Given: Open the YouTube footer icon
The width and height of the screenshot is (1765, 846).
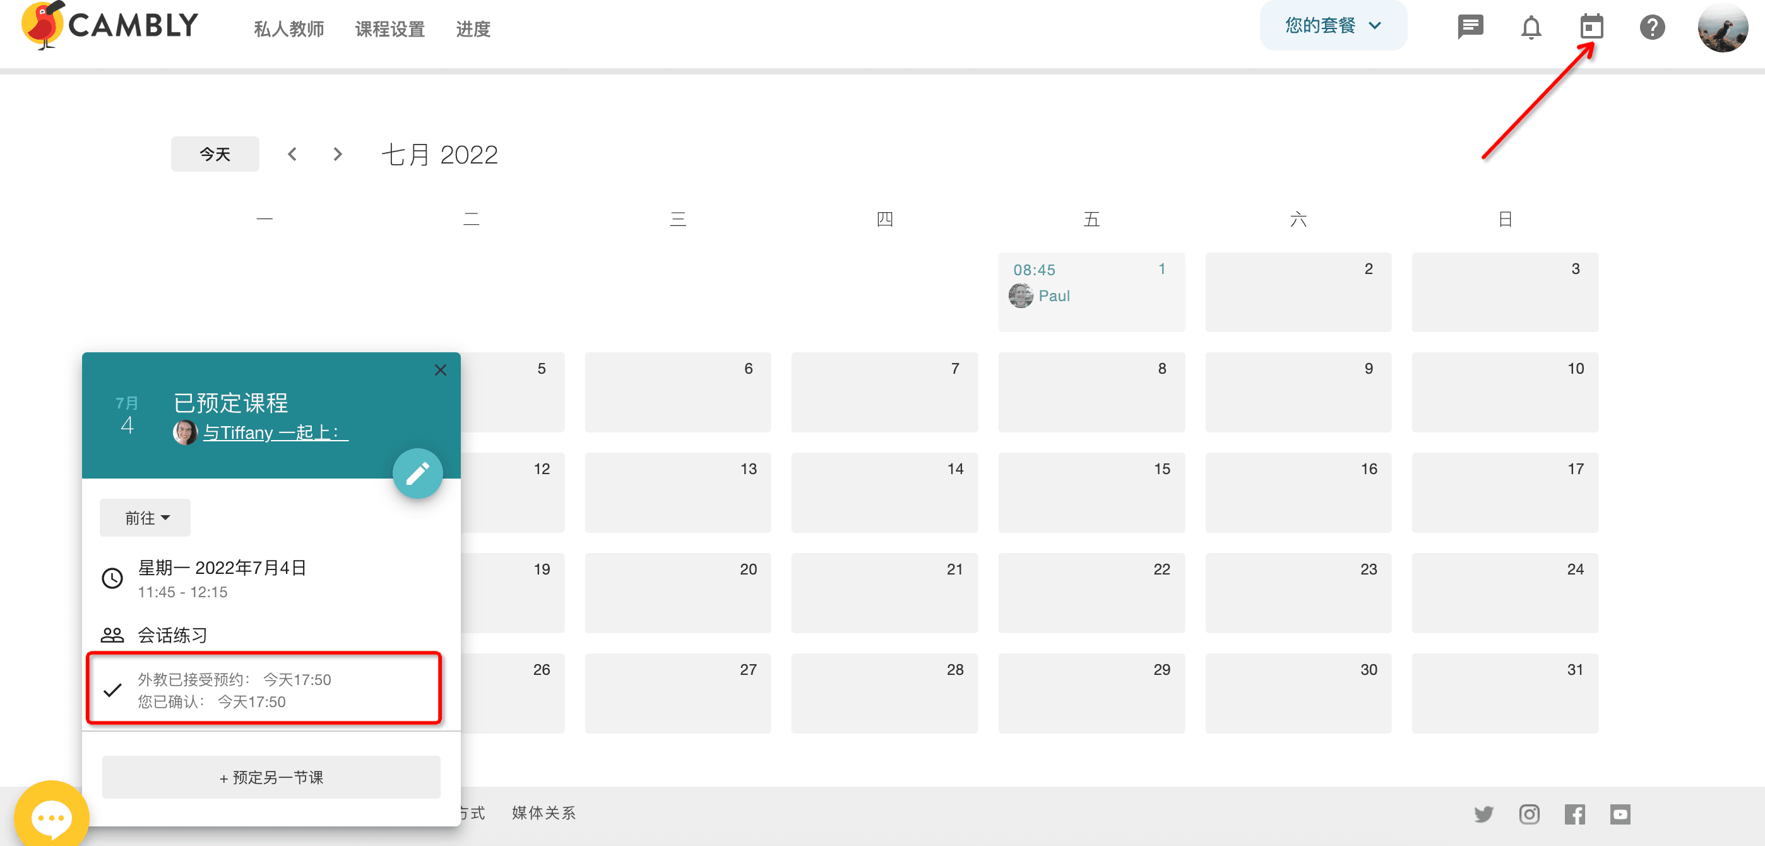Looking at the screenshot, I should 1620,814.
